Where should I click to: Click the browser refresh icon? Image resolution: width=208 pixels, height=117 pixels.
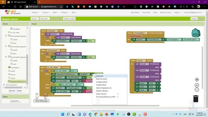click(x=15, y=6)
